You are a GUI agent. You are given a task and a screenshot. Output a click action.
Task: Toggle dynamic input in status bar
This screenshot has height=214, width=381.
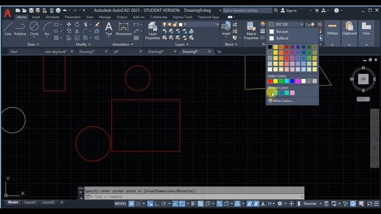click(150, 203)
